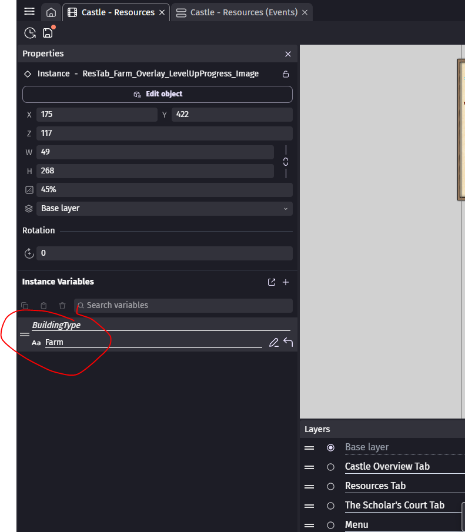The image size is (465, 532).
Task: Click the Menu layer name
Action: pyautogui.click(x=356, y=524)
